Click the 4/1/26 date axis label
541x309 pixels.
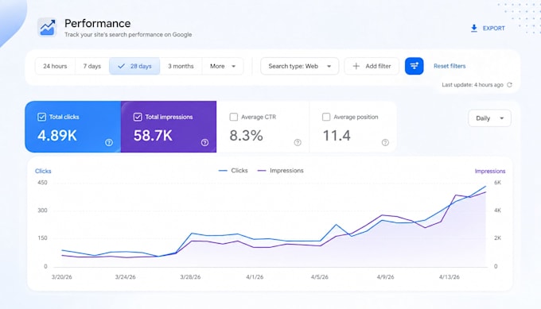tap(255, 277)
